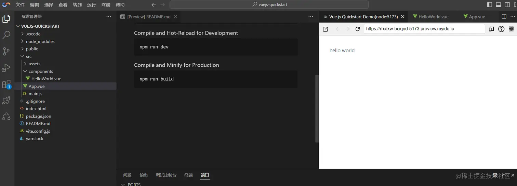This screenshot has width=517, height=186.
Task: Collapse the VUEJS-QUICKSTART root folder
Action: point(65,26)
